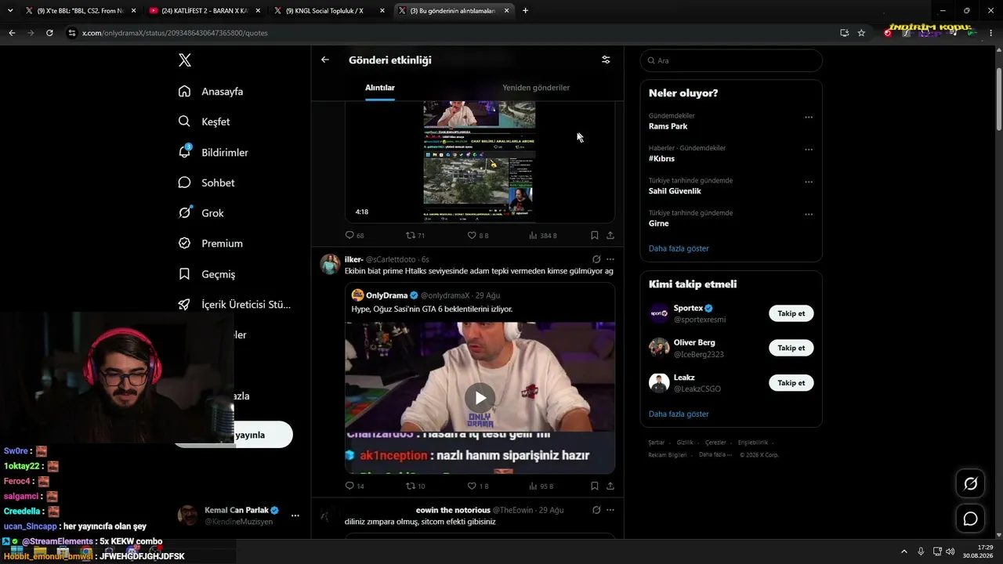The height and width of the screenshot is (564, 1003).
Task: Click the browser address bar URL
Action: [x=175, y=33]
